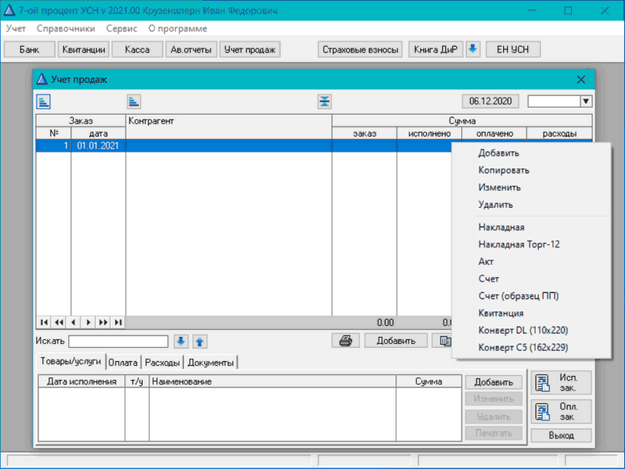Click the Выход button
Image resolution: width=625 pixels, height=469 pixels.
(560, 435)
